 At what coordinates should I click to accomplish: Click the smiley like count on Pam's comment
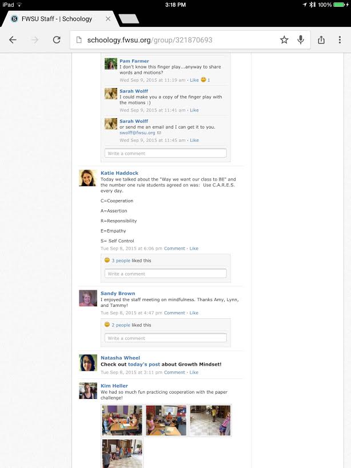coord(205,79)
